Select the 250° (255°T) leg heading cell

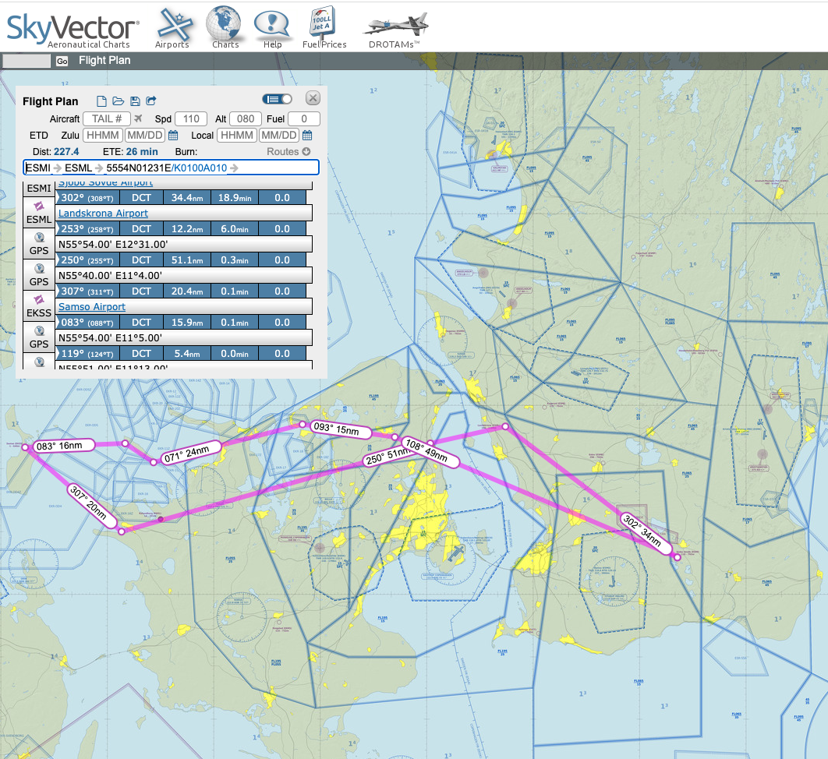[87, 260]
